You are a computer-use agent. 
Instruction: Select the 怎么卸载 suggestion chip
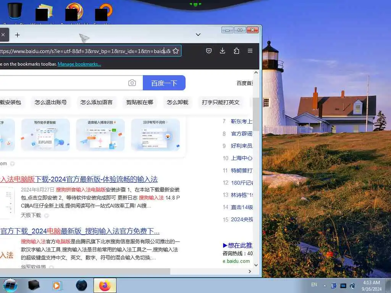[177, 102]
